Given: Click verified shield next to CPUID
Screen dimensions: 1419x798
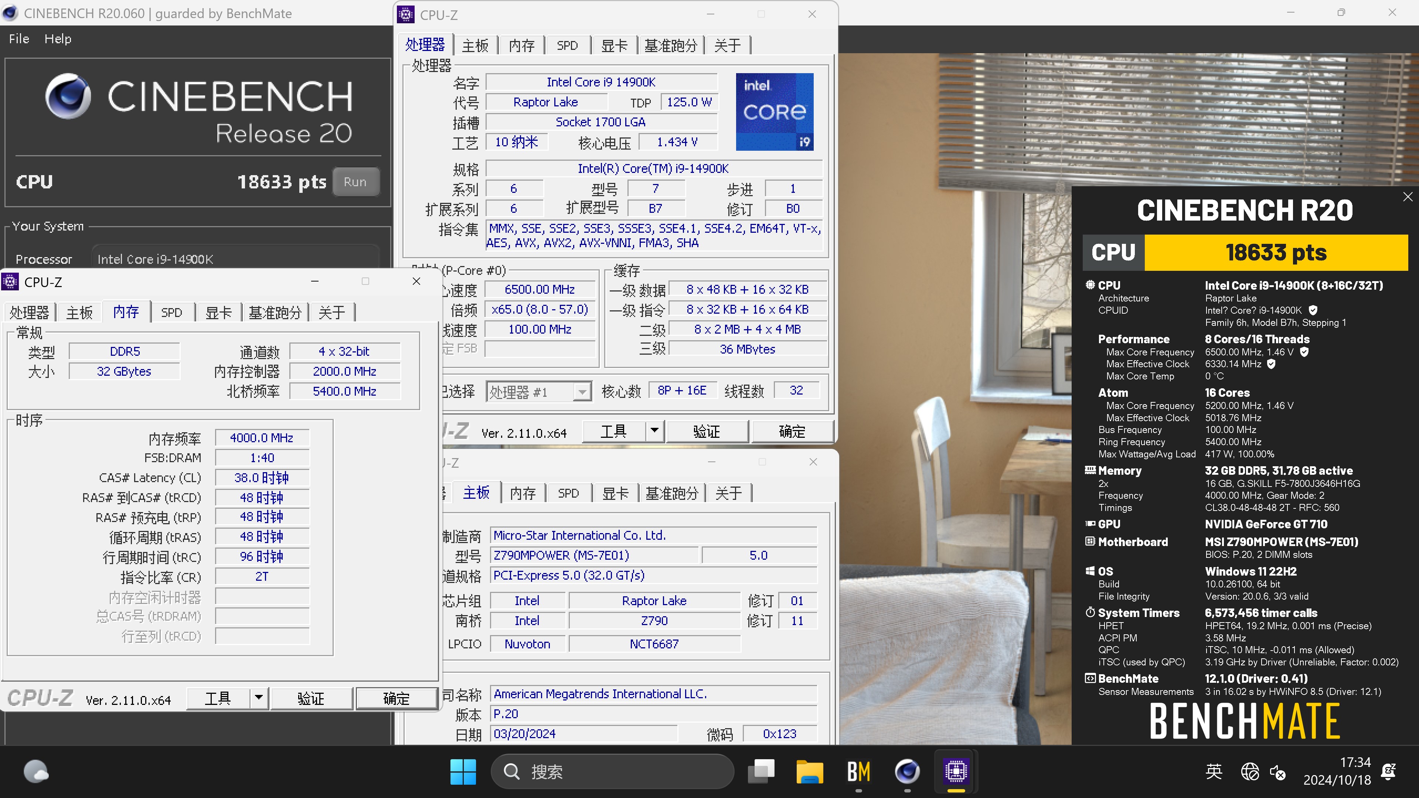Looking at the screenshot, I should [x=1313, y=310].
